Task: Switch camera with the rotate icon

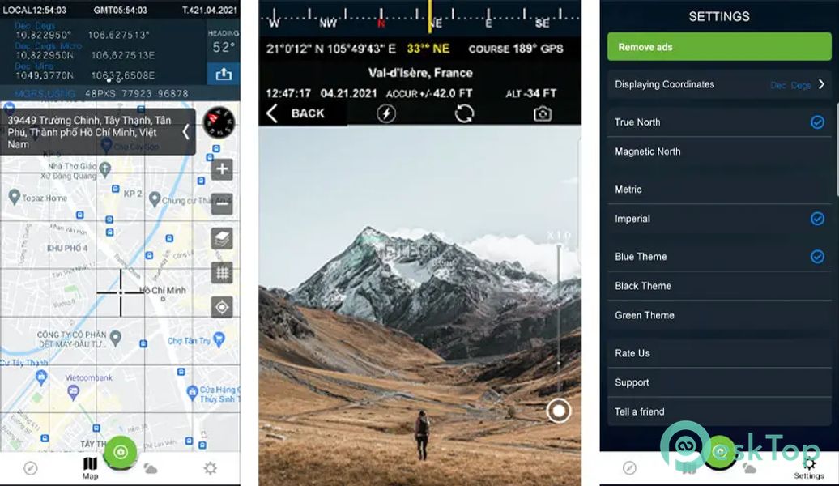Action: coord(465,113)
